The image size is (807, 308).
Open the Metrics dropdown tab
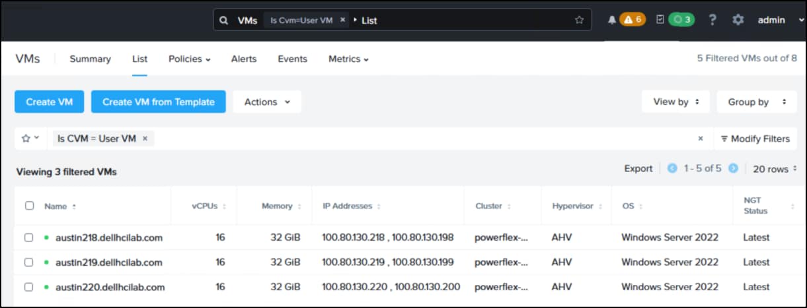pos(348,59)
